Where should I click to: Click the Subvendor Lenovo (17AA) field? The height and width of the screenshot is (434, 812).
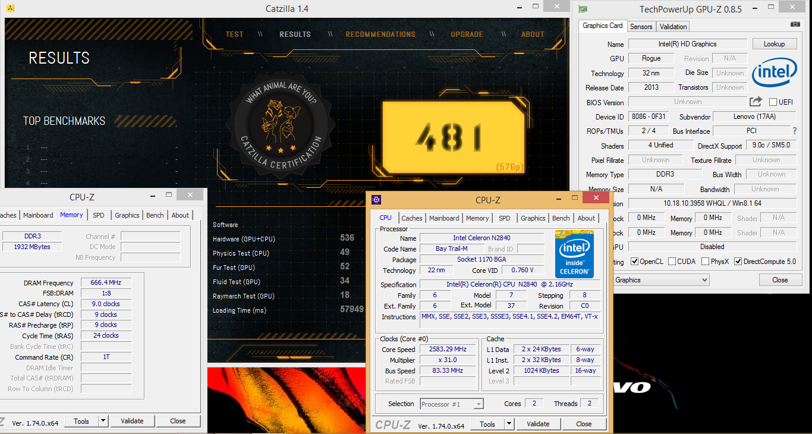[754, 117]
